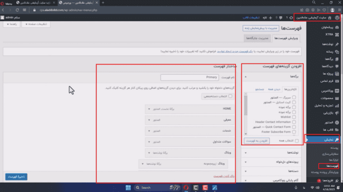Viewport: 343px width, 192px height.
Task: Switch to ویرایش فهرست‌ها tab
Action: point(286,38)
